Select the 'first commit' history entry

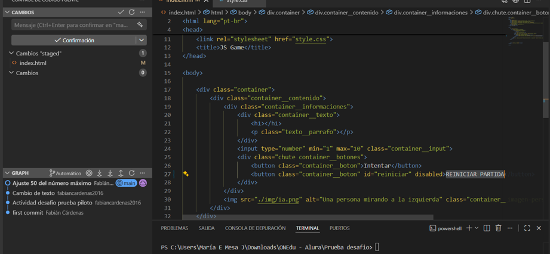point(27,213)
